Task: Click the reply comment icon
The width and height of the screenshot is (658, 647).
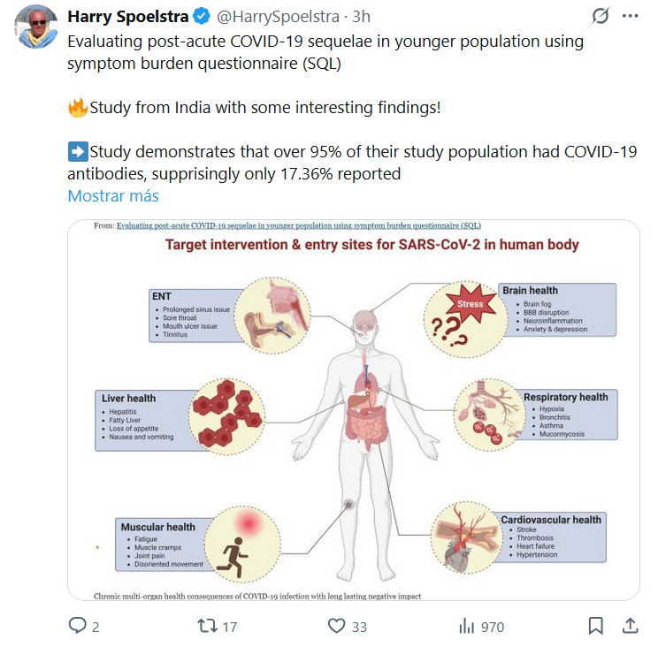Action: tap(78, 626)
